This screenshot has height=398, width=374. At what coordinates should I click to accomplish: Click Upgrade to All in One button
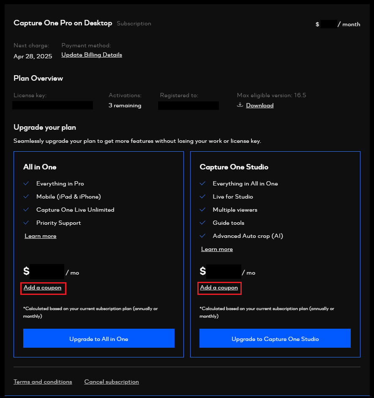99,338
